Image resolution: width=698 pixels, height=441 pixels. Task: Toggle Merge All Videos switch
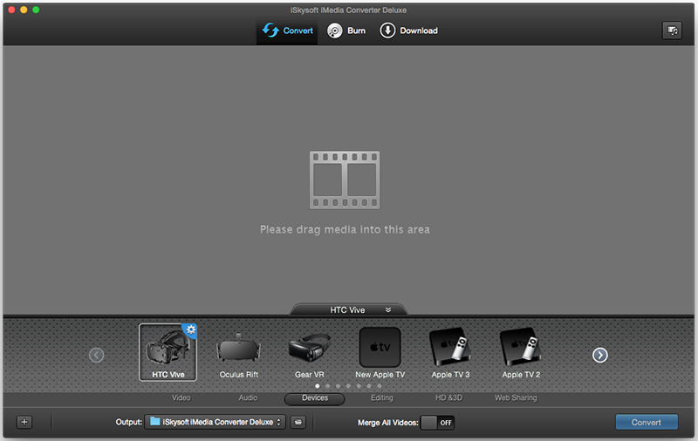pyautogui.click(x=437, y=422)
